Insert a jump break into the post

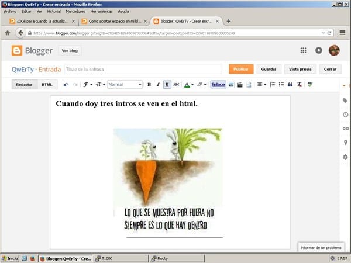click(x=248, y=85)
